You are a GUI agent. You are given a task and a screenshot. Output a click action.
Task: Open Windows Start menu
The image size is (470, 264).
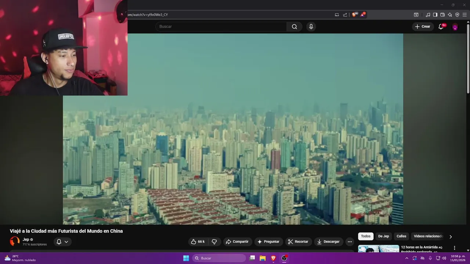point(186,258)
